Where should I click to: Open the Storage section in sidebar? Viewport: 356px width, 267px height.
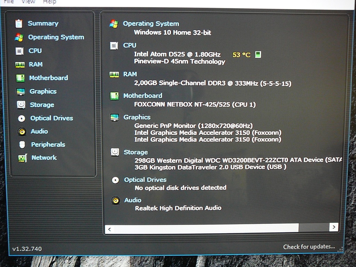coord(42,105)
